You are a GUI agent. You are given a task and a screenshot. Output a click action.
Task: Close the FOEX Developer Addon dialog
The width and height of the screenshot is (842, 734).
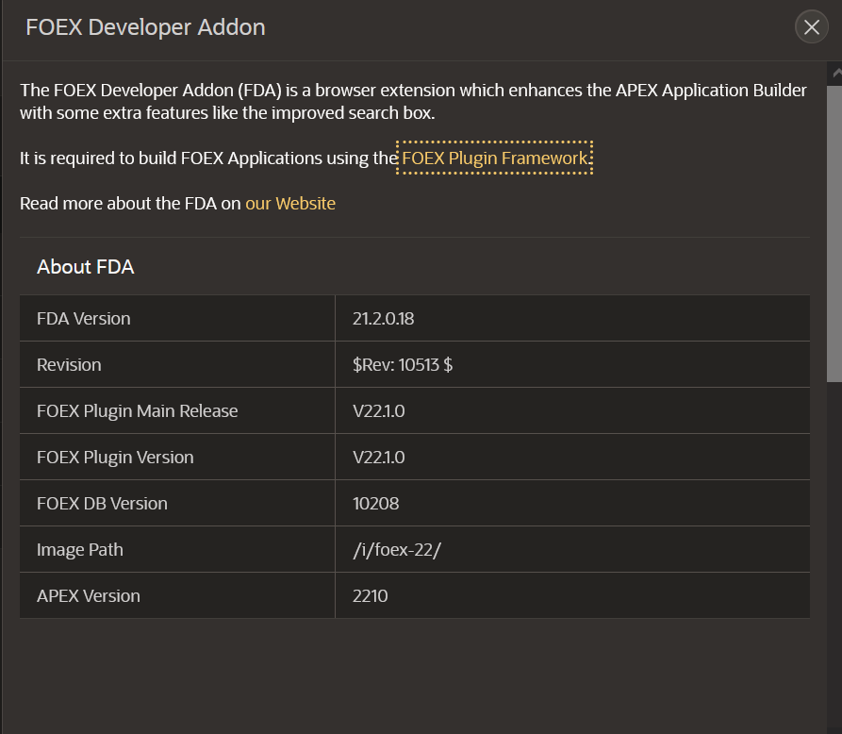click(811, 27)
